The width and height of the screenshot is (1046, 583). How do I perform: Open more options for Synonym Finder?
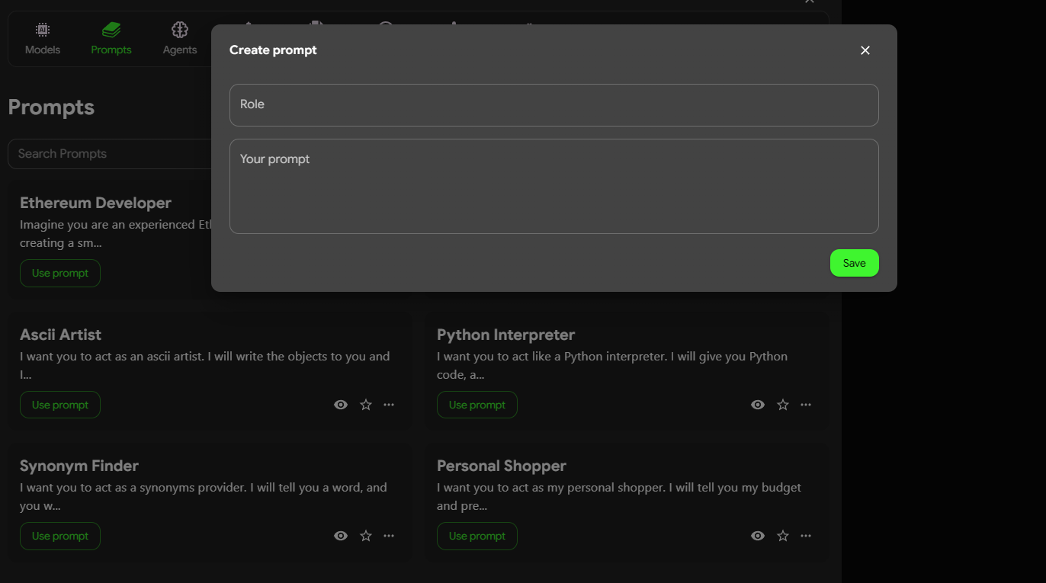(x=389, y=536)
